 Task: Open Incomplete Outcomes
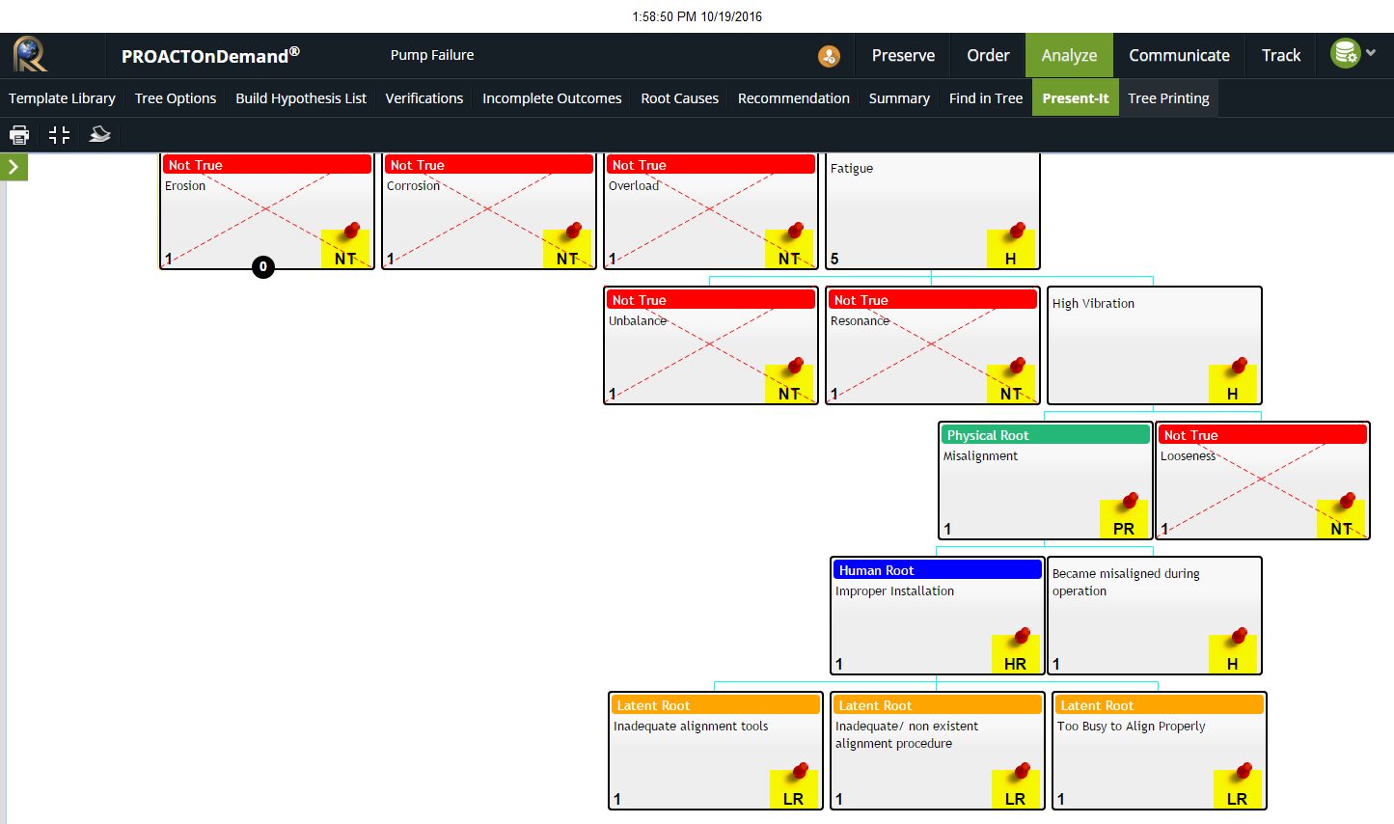click(x=552, y=98)
